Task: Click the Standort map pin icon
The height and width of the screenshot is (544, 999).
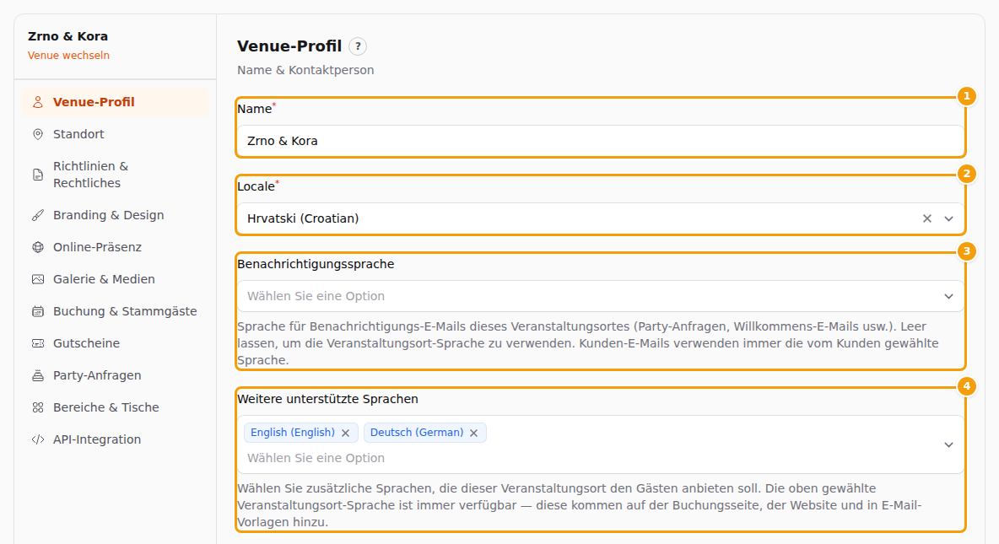Action: click(38, 134)
